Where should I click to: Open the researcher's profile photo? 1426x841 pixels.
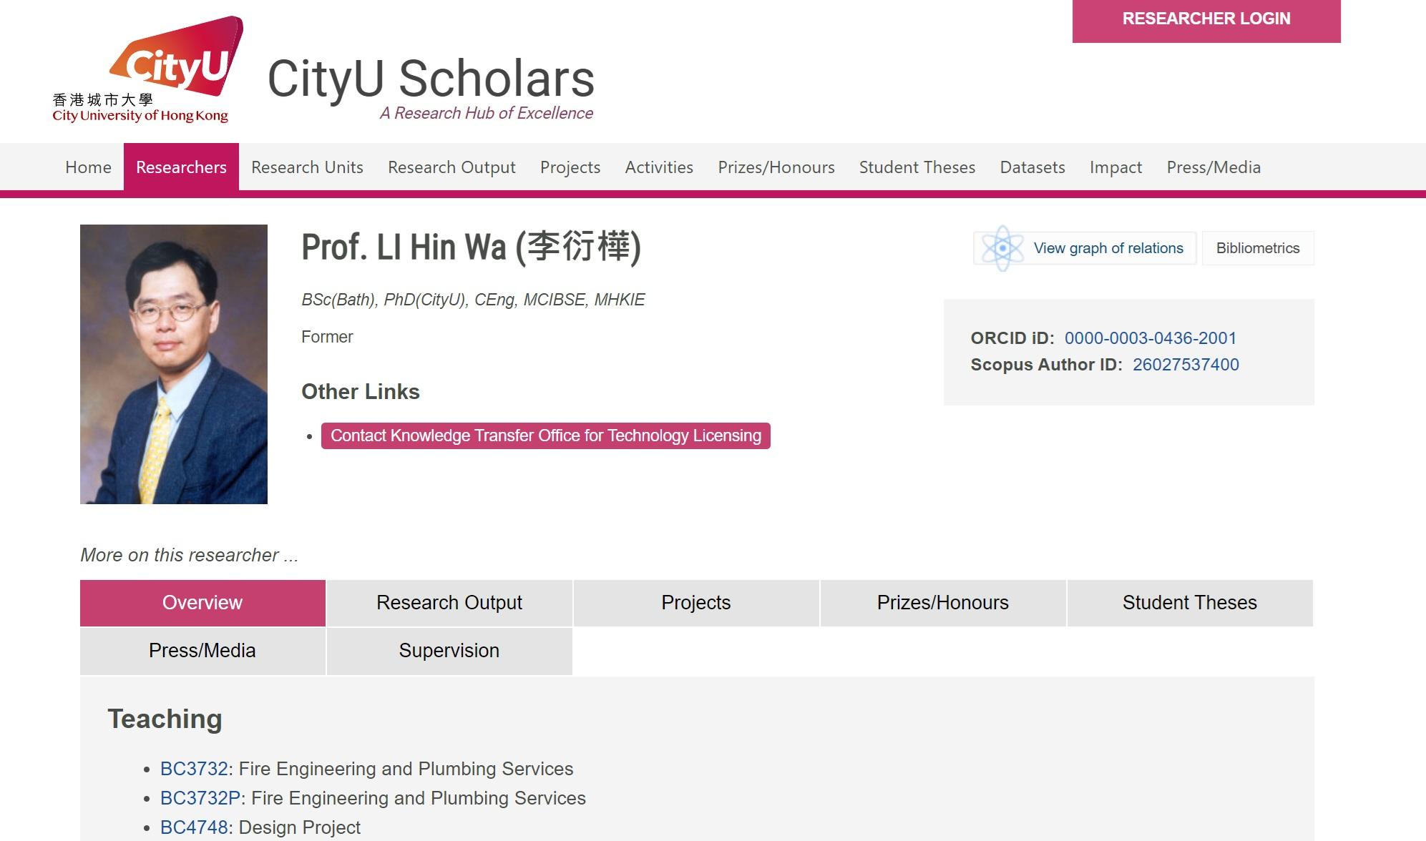174,364
